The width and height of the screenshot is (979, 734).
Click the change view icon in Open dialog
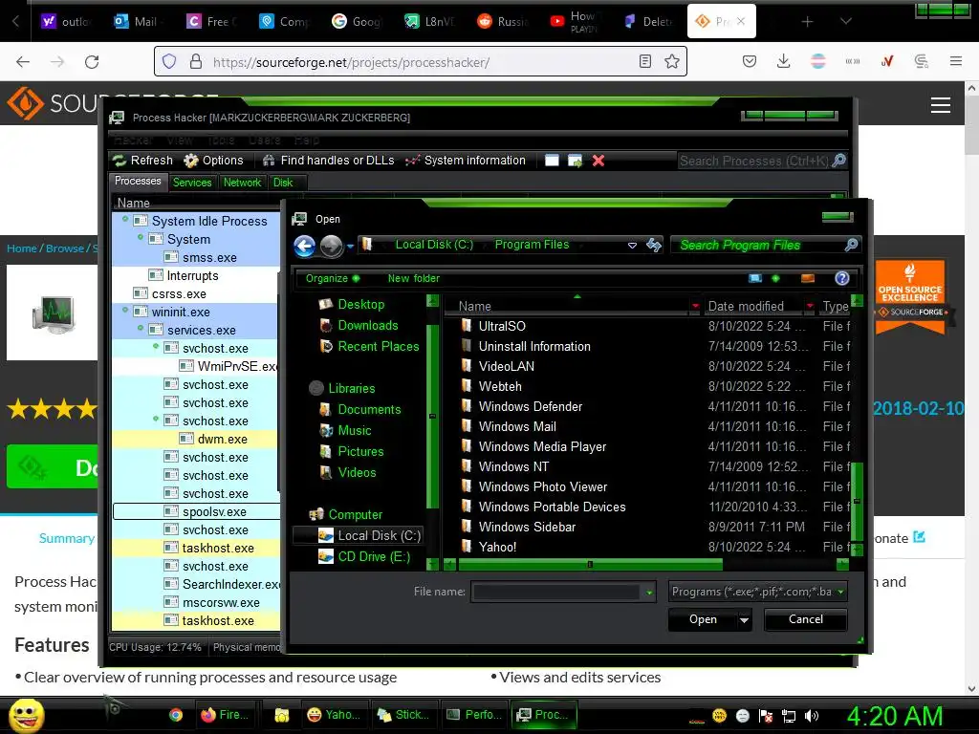[755, 278]
